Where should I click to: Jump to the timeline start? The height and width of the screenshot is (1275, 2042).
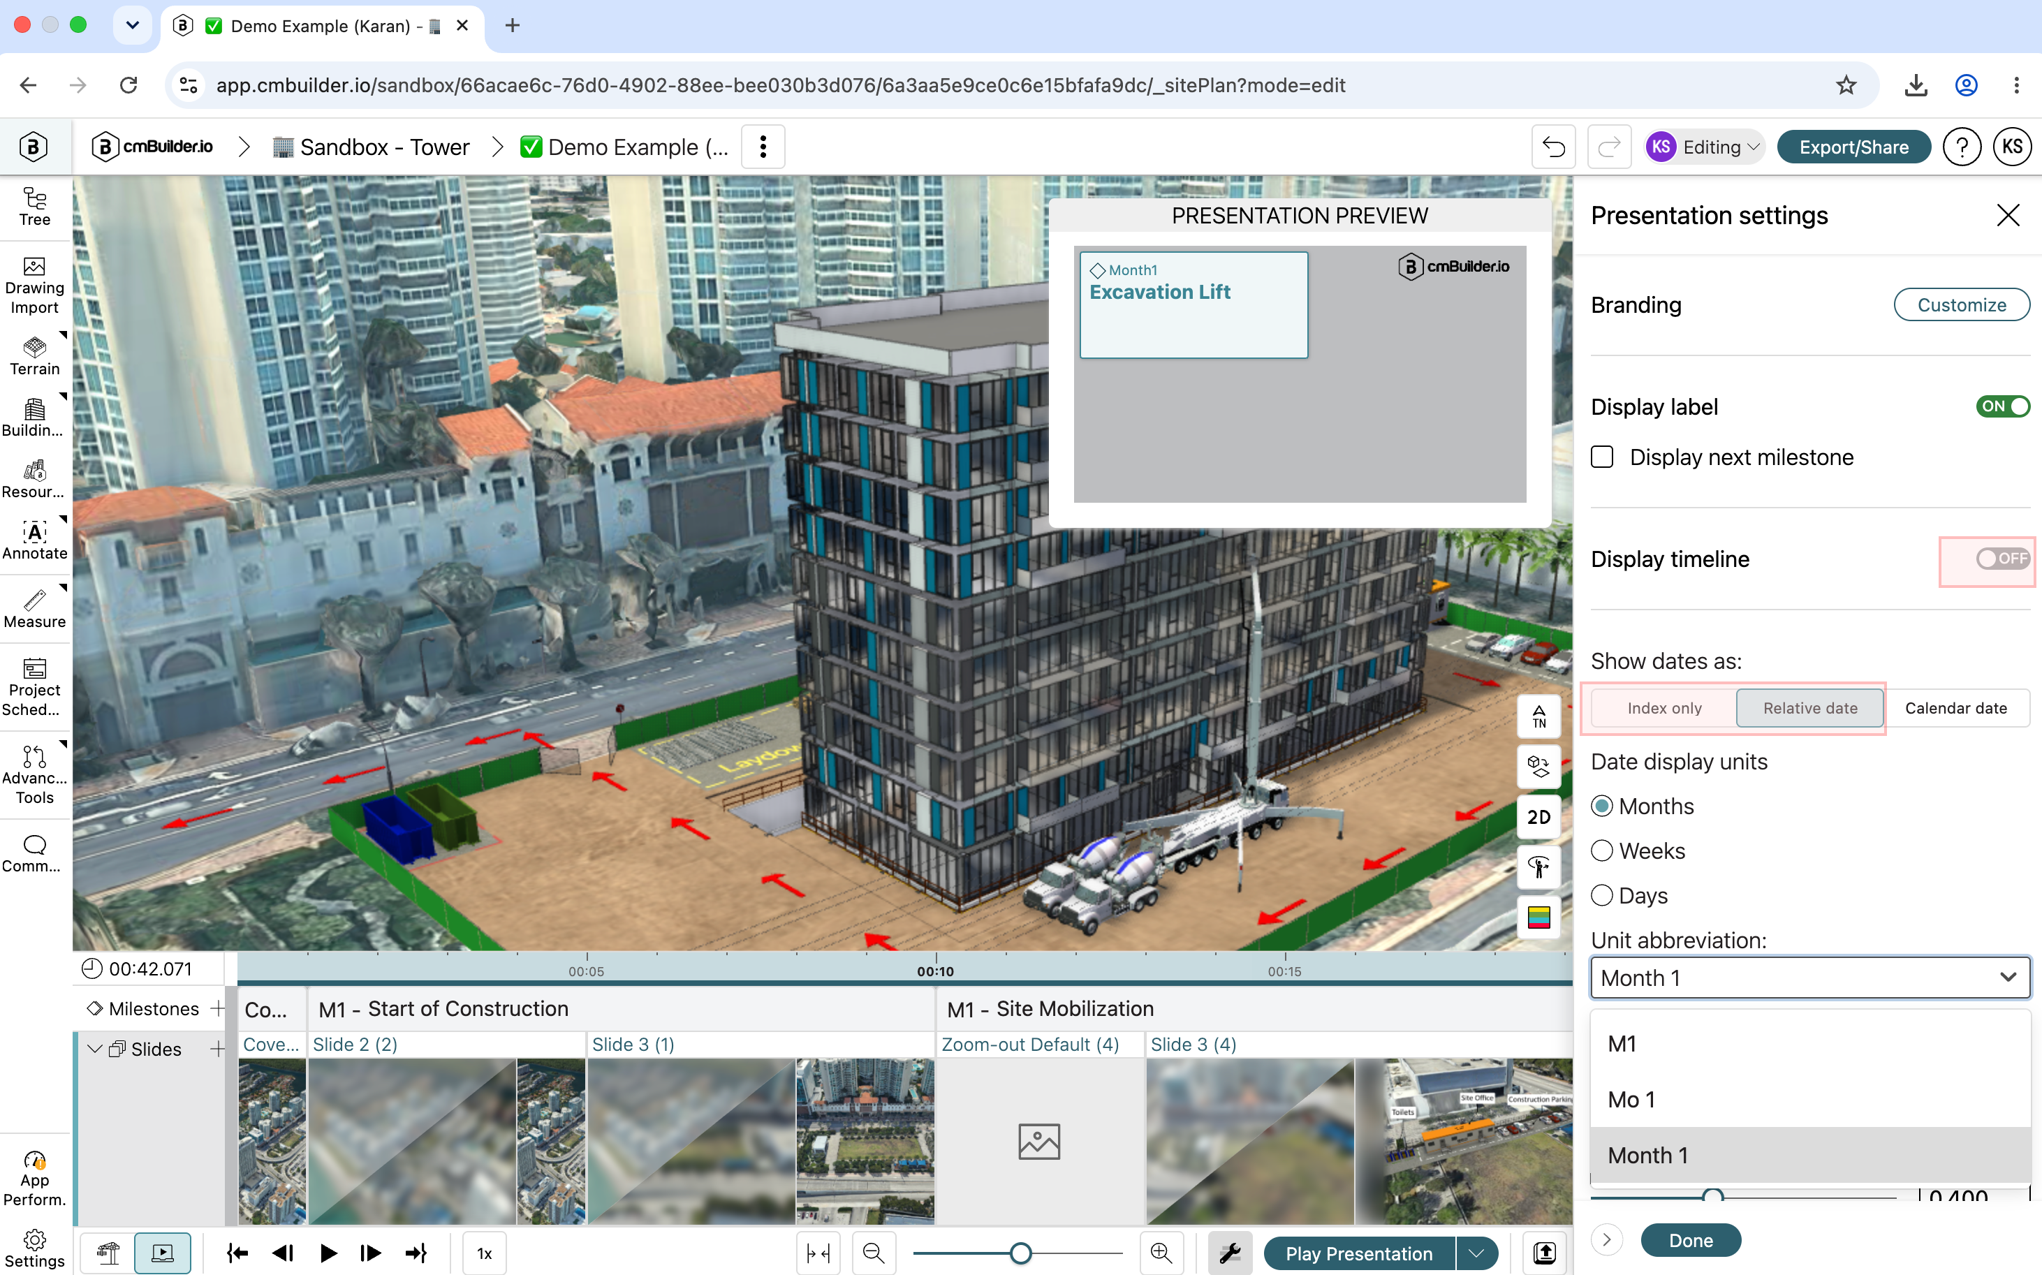tap(237, 1253)
